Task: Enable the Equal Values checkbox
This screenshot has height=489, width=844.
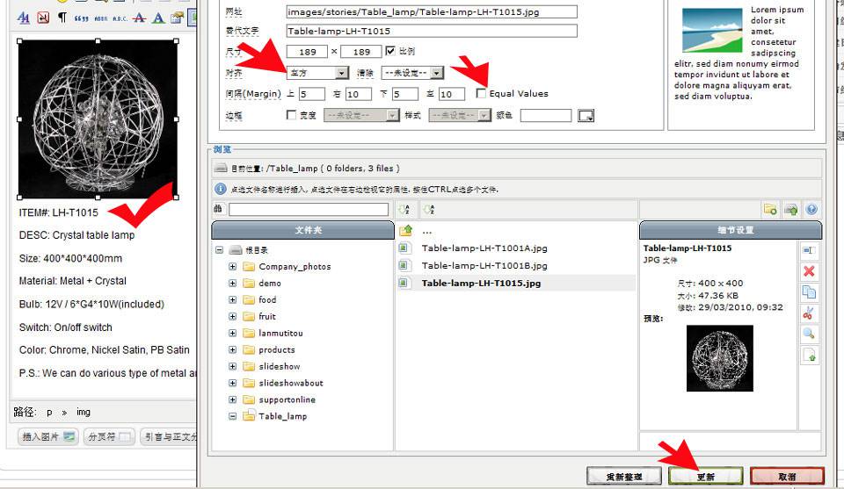Action: [x=481, y=94]
